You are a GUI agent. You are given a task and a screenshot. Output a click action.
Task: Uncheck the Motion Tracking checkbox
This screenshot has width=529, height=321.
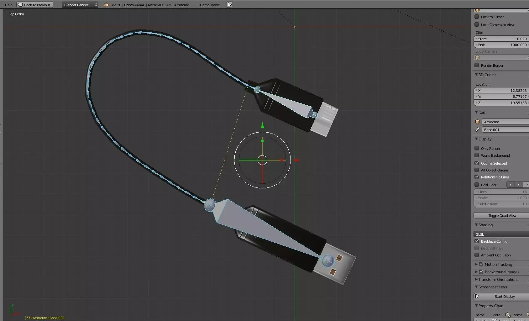(481, 264)
